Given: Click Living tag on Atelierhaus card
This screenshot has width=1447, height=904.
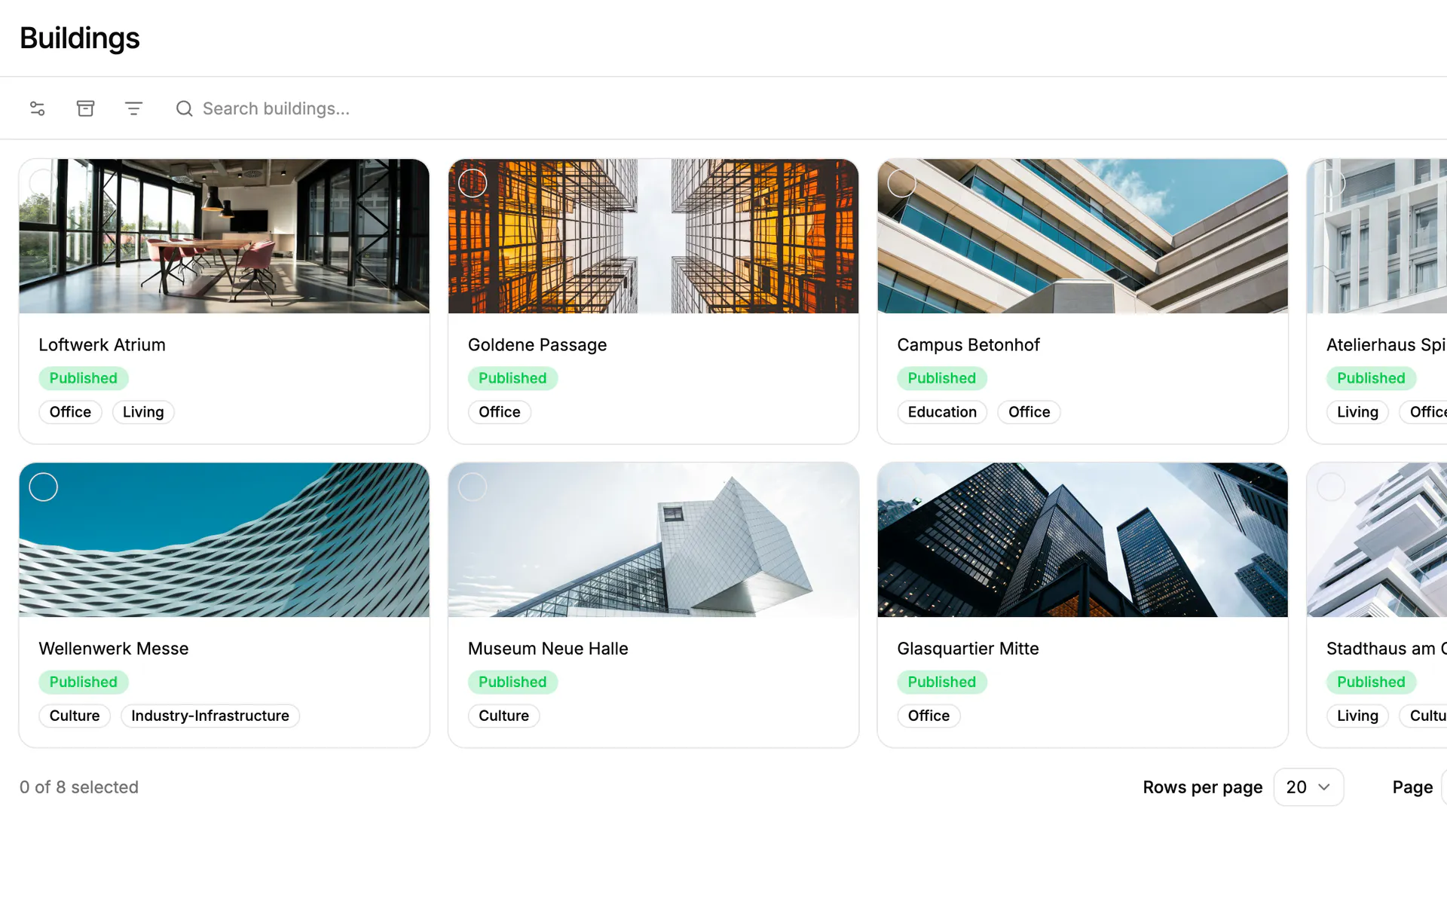Looking at the screenshot, I should [x=1357, y=412].
